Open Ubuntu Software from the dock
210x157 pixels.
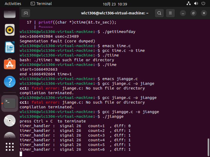10,64
